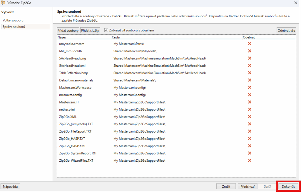Remove Default.mcam-materials with red X
The image size is (301, 192).
point(250,80)
